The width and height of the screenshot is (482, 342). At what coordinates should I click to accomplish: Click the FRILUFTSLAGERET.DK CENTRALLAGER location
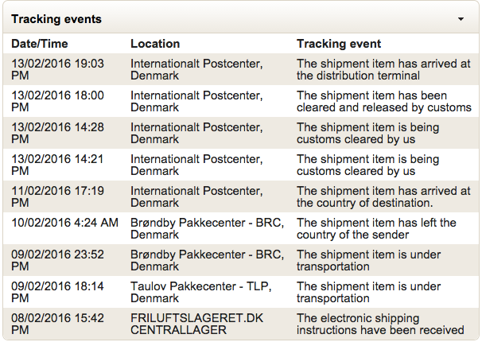[196, 324]
